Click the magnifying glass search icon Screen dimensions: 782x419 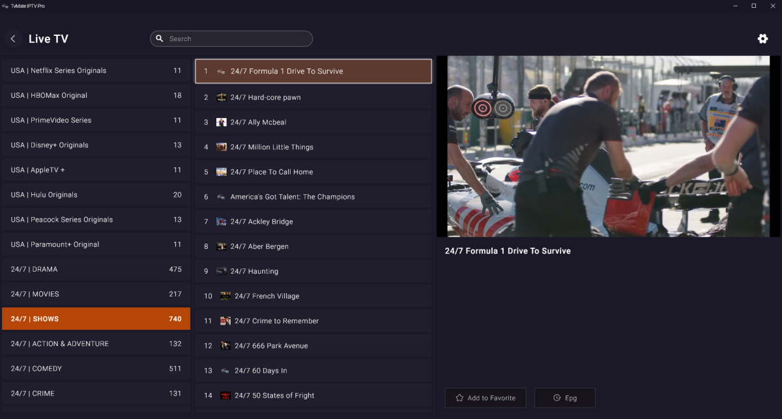[x=159, y=39]
